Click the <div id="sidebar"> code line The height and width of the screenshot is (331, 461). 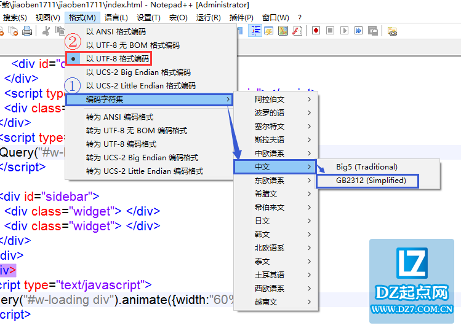click(49, 197)
